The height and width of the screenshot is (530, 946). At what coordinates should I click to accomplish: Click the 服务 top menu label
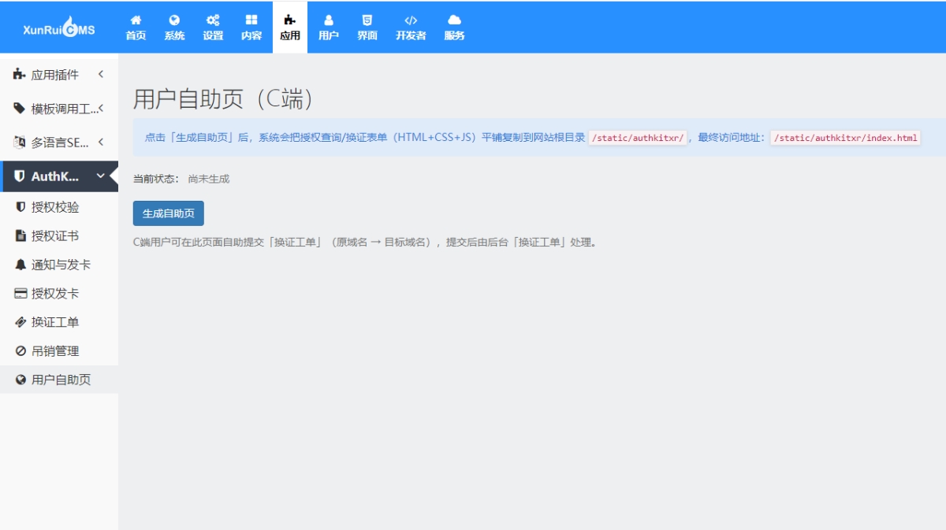coord(454,35)
